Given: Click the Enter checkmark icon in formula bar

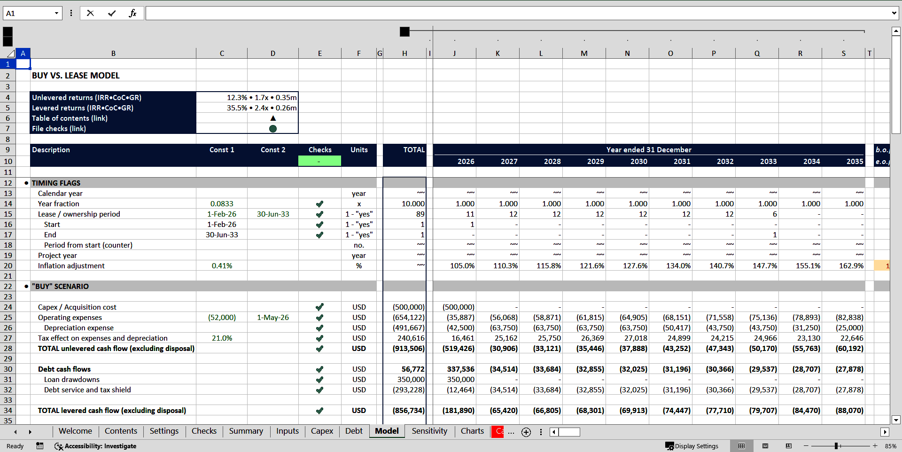Looking at the screenshot, I should 112,13.
